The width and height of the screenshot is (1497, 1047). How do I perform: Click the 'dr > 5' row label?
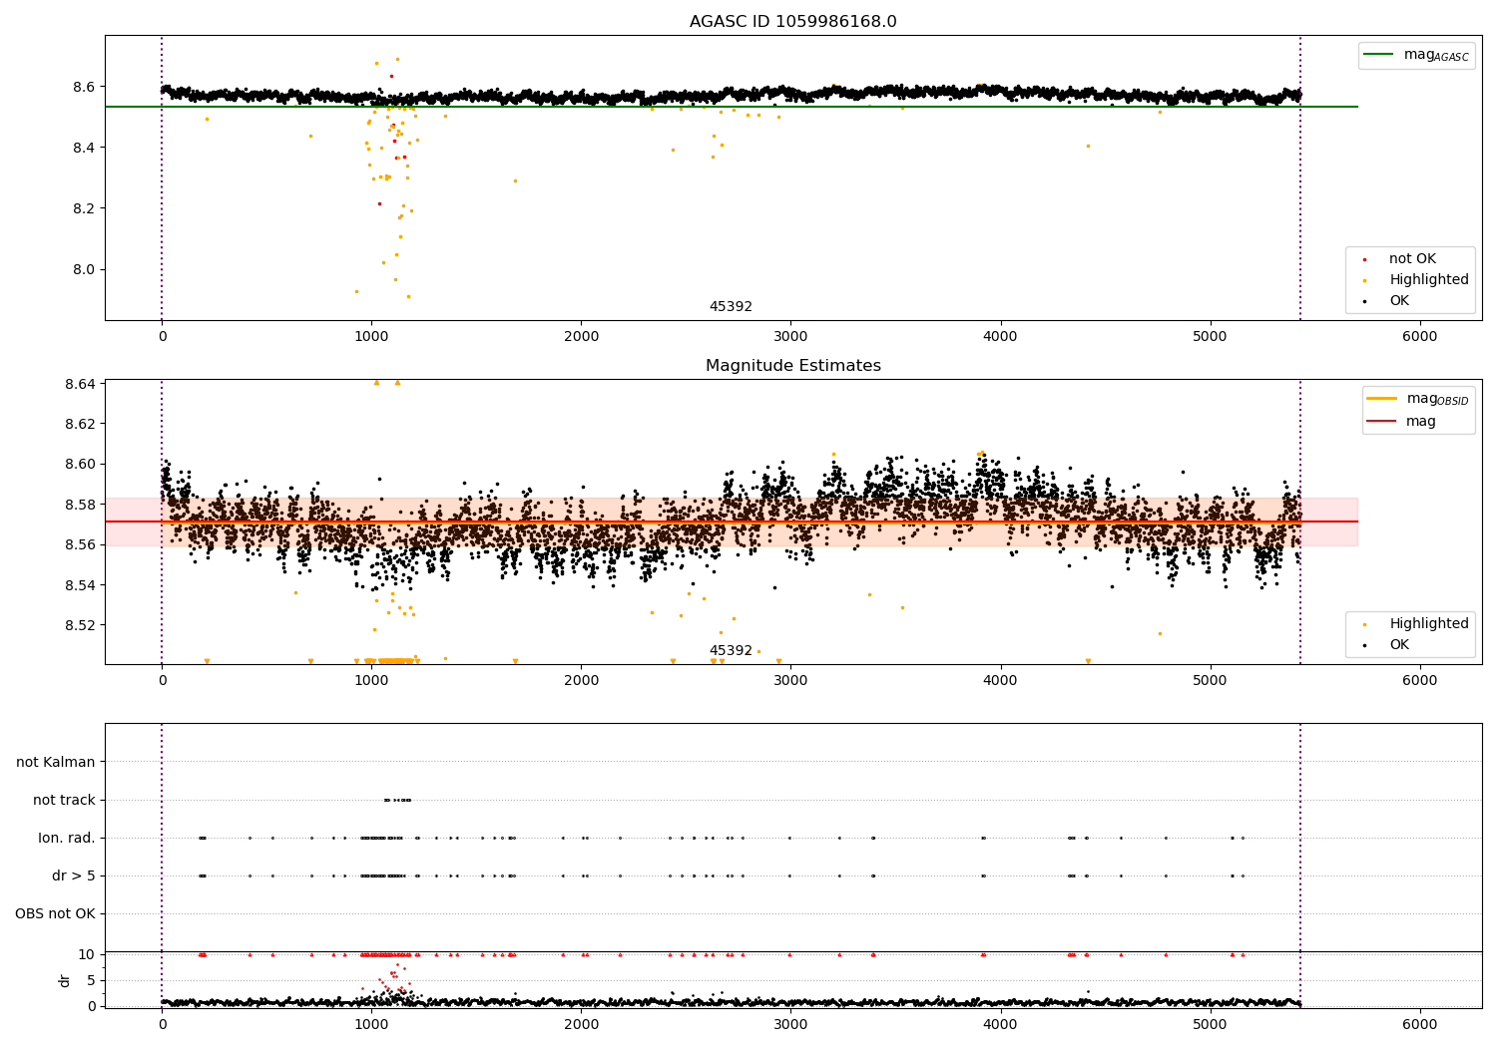coord(74,875)
